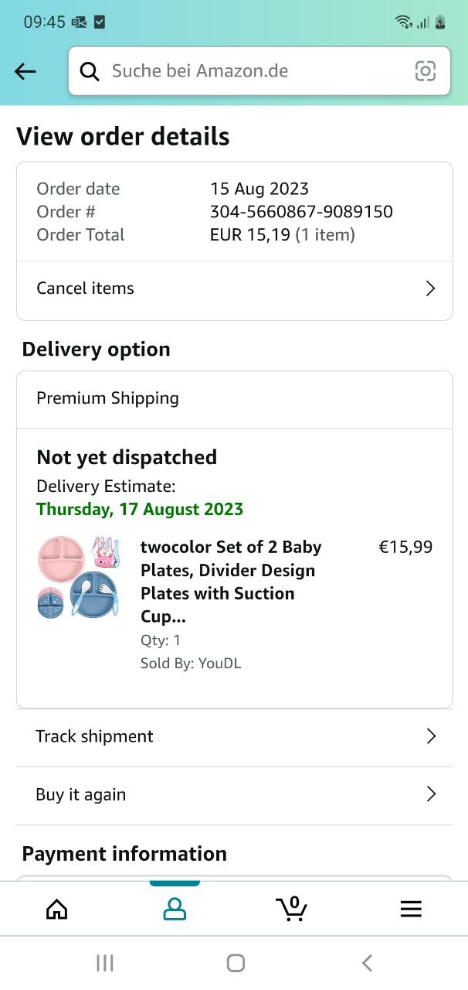Open the Cancel items option
The width and height of the screenshot is (468, 990).
tap(86, 288)
